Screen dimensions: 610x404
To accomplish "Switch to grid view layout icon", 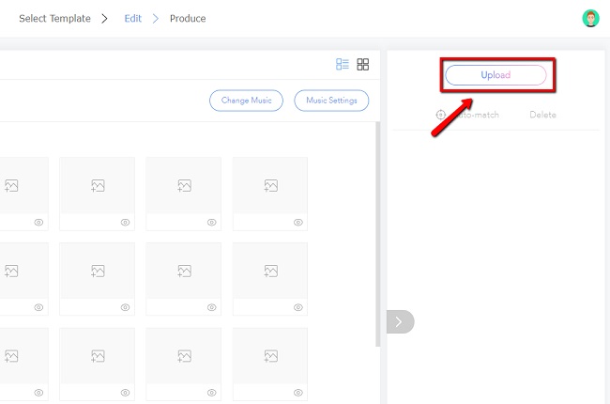I will tap(363, 65).
